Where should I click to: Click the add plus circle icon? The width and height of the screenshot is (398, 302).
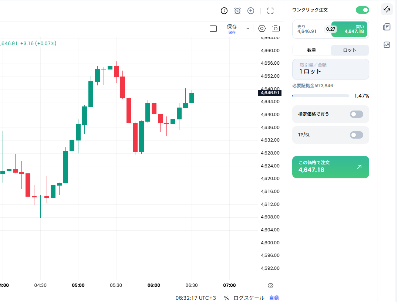(x=251, y=11)
